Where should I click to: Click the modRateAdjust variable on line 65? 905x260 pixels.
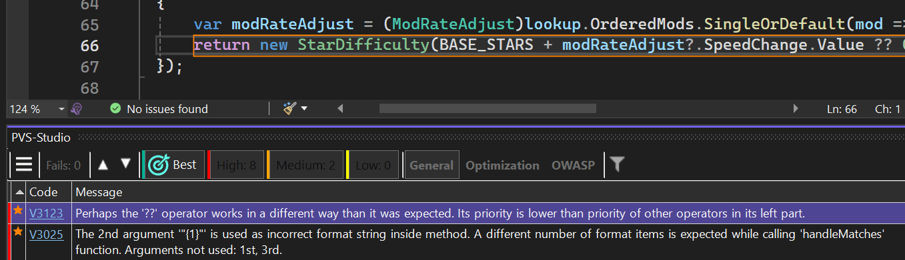(293, 25)
